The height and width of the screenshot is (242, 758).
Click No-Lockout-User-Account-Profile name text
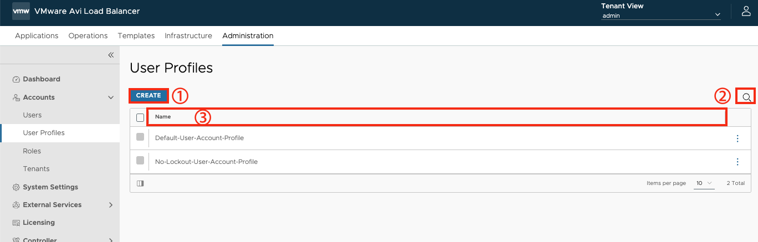(206, 162)
